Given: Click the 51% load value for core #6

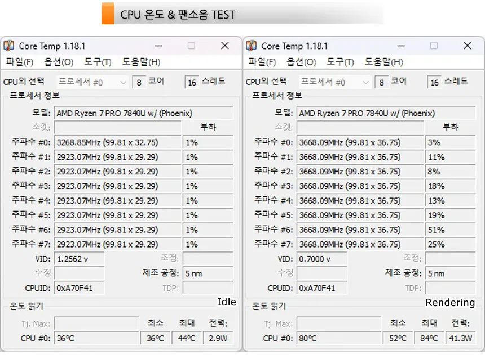Looking at the screenshot, I should (450, 230).
